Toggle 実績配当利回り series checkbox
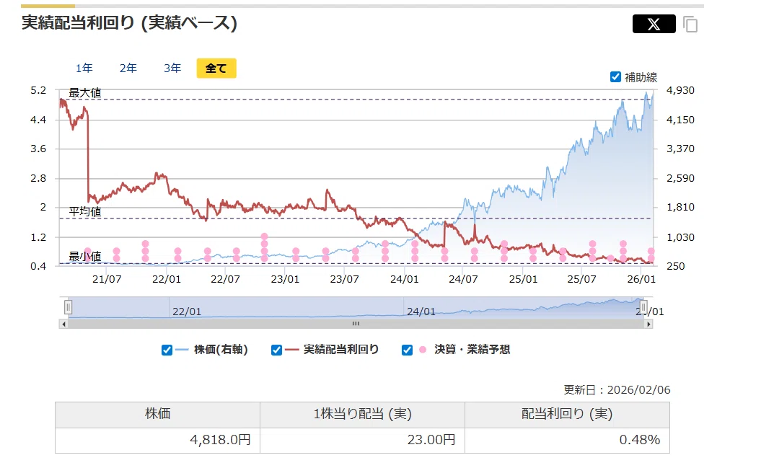The height and width of the screenshot is (468, 774). coord(276,350)
